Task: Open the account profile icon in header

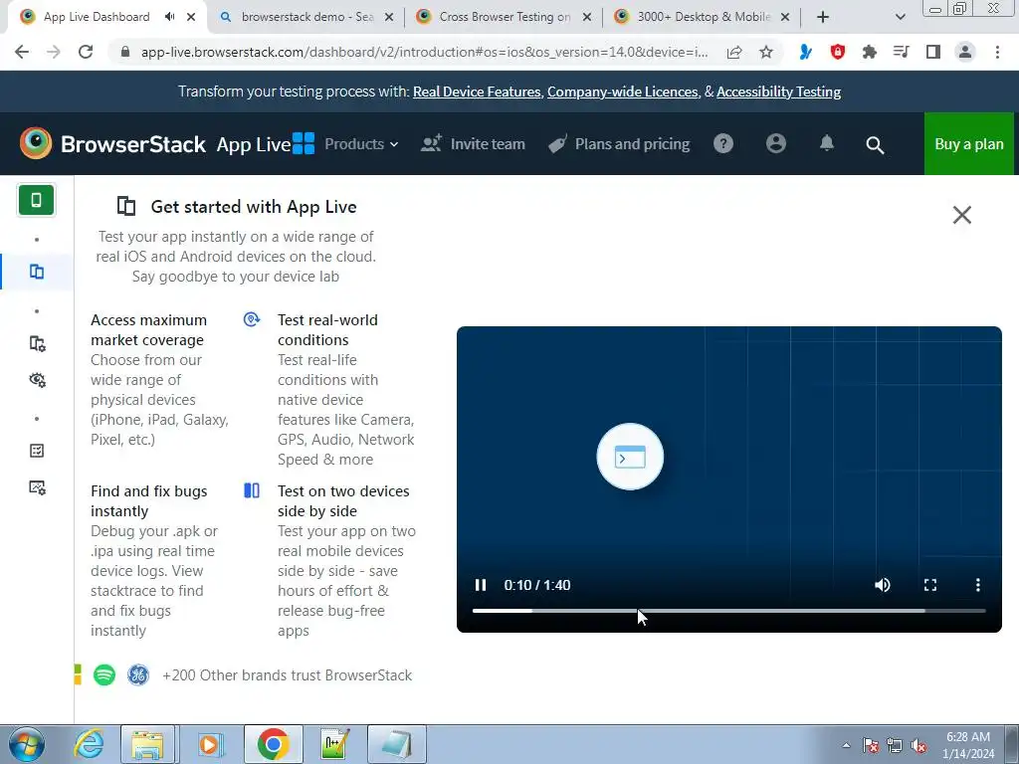Action: (x=775, y=143)
